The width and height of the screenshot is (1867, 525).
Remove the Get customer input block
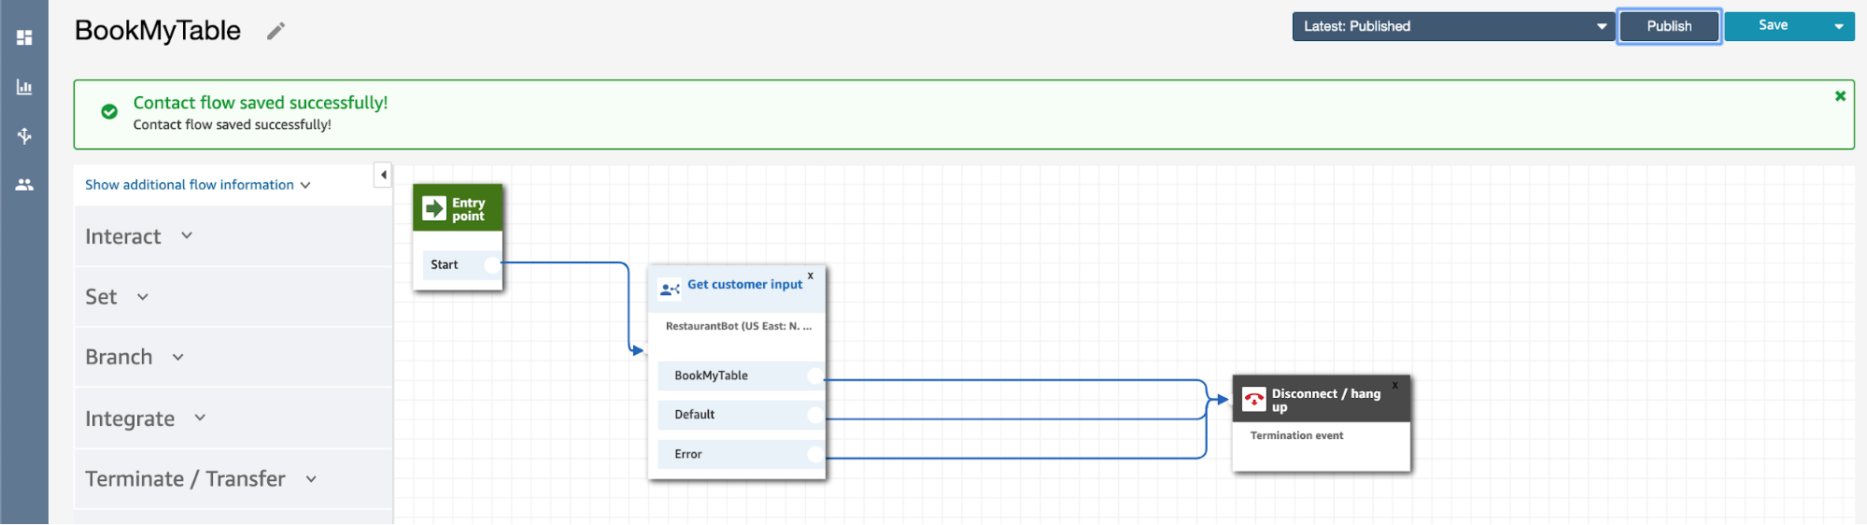tap(811, 276)
